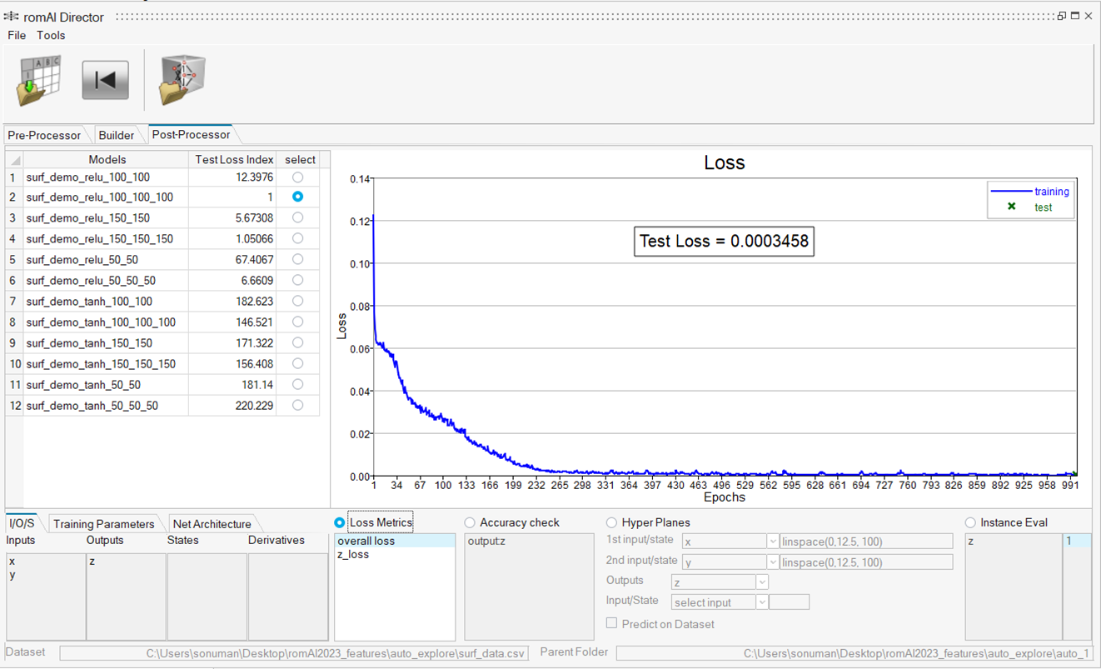
Task: Open the File menu
Action: coord(17,35)
